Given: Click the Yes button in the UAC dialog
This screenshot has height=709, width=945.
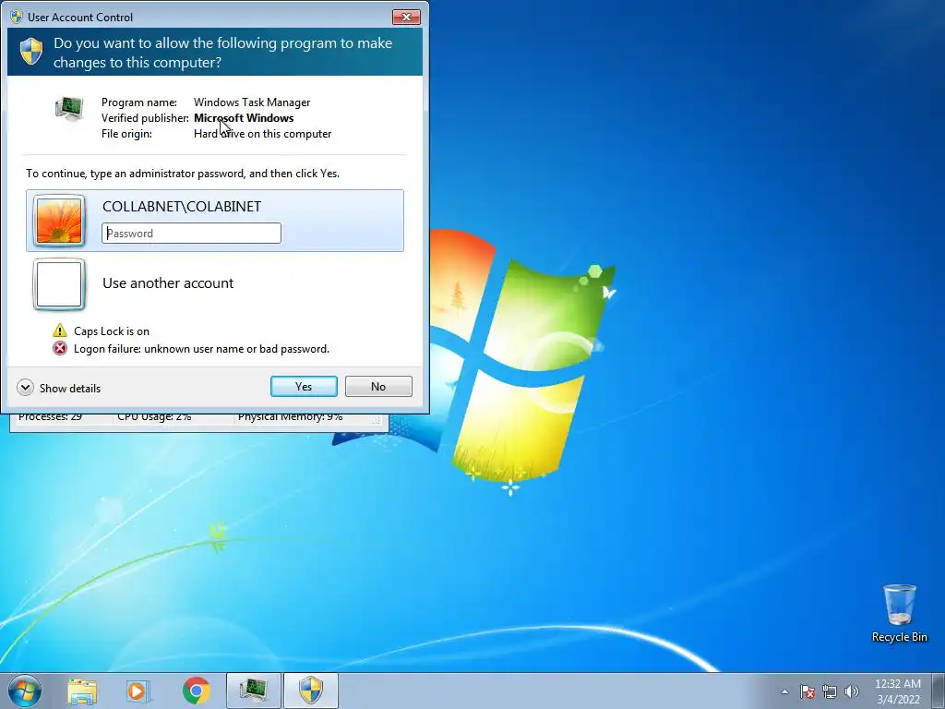Looking at the screenshot, I should [x=304, y=387].
